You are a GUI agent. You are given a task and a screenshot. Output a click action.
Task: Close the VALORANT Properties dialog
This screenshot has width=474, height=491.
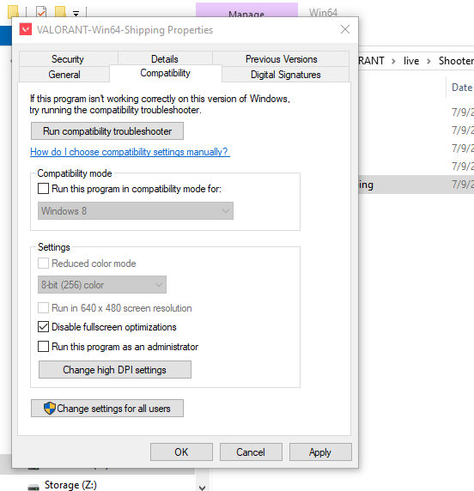(x=345, y=29)
